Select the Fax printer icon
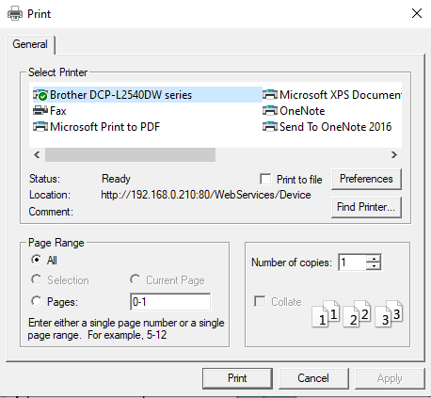Viewport: 431px width, 398px height. click(x=40, y=111)
